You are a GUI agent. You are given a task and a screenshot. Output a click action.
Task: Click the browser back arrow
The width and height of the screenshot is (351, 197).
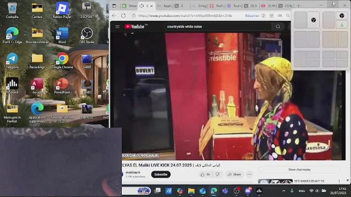click(114, 16)
